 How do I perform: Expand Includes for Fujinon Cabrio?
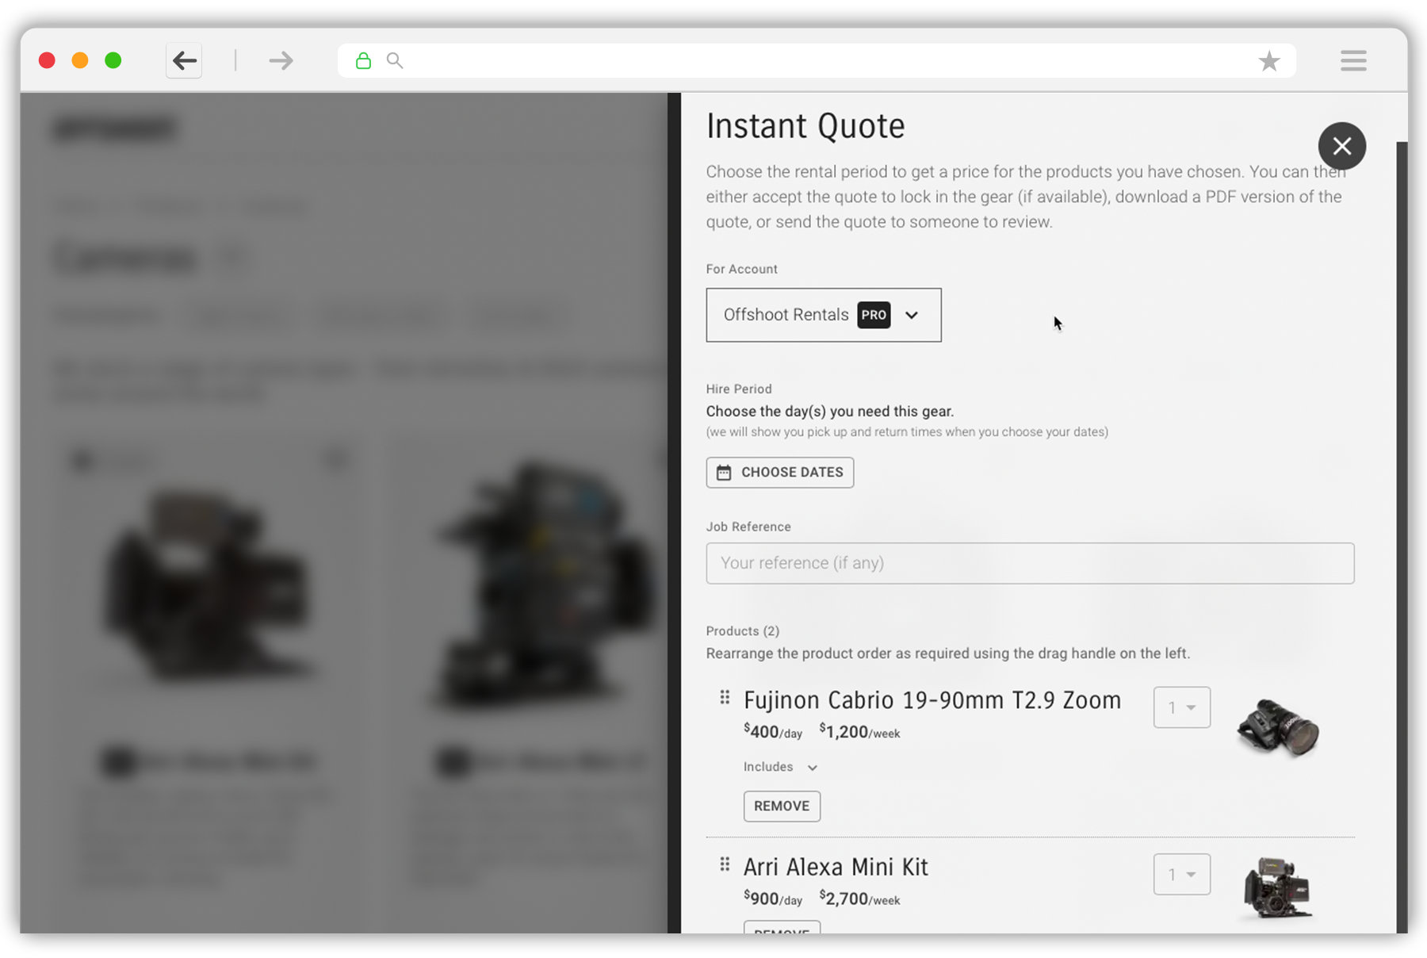(780, 767)
